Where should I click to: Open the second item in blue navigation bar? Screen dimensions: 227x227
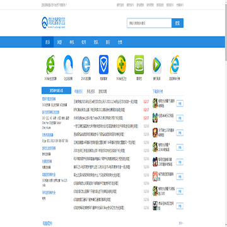point(59,42)
